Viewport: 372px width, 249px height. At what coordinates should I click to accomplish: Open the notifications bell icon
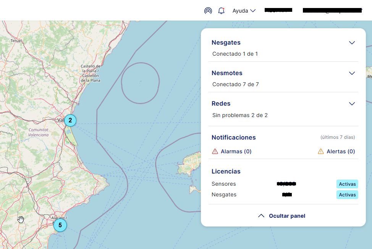221,11
